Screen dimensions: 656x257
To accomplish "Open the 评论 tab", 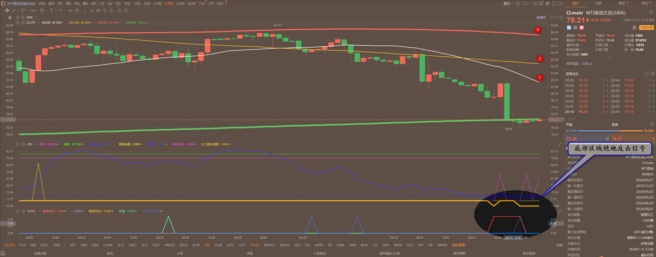I will [x=645, y=3].
